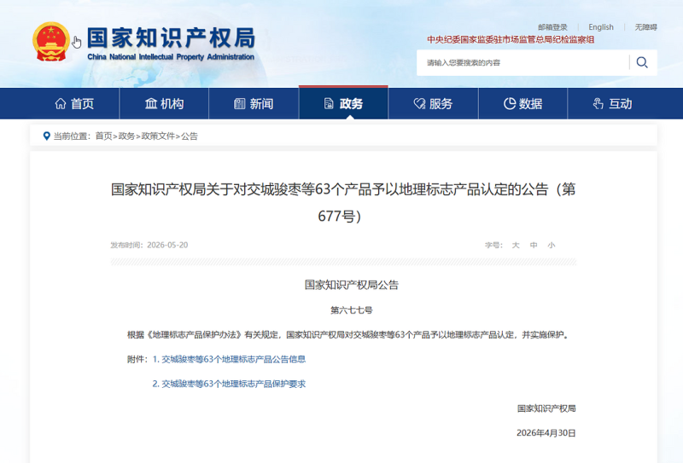Click the paragraph starting 根据《地理标志产品保护办法》
This screenshot has width=683, height=463.
349,335
